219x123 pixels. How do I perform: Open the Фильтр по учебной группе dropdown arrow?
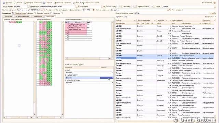[x=211, y=13]
